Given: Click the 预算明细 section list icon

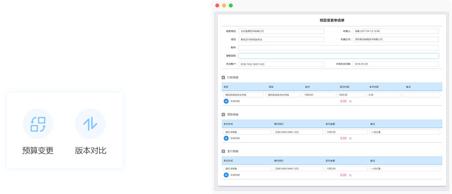Looking at the screenshot, I should (224, 115).
